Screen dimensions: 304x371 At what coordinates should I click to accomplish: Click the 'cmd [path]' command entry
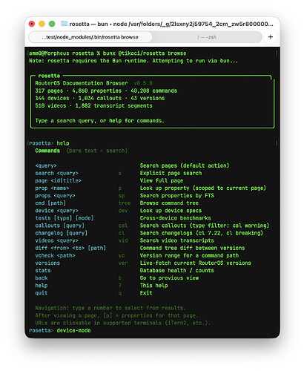50,203
